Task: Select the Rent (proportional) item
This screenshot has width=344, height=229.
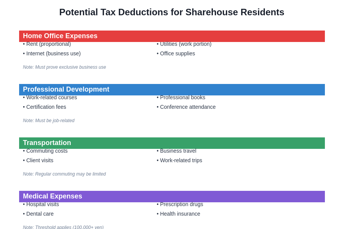Action: pos(47,44)
